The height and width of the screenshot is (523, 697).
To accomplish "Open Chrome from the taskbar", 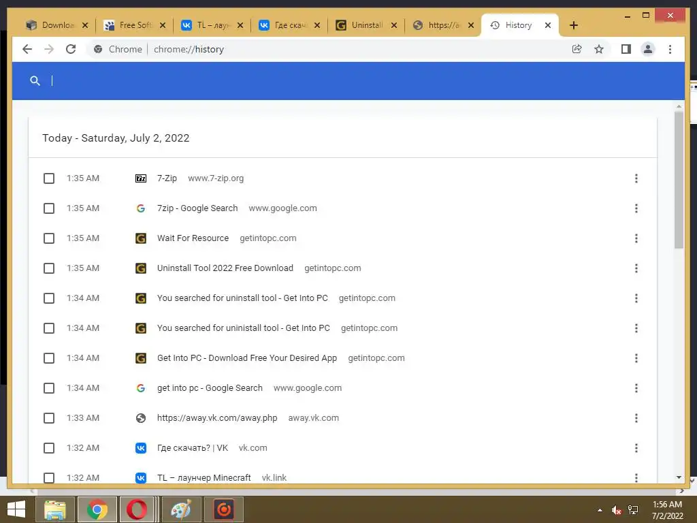I will (97, 509).
